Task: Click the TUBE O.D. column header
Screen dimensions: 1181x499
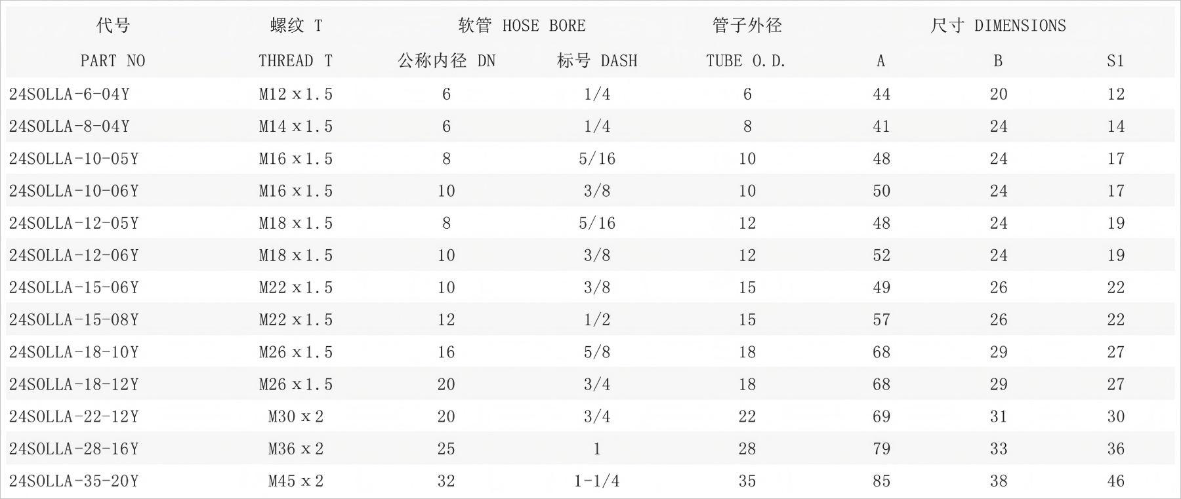Action: [746, 61]
